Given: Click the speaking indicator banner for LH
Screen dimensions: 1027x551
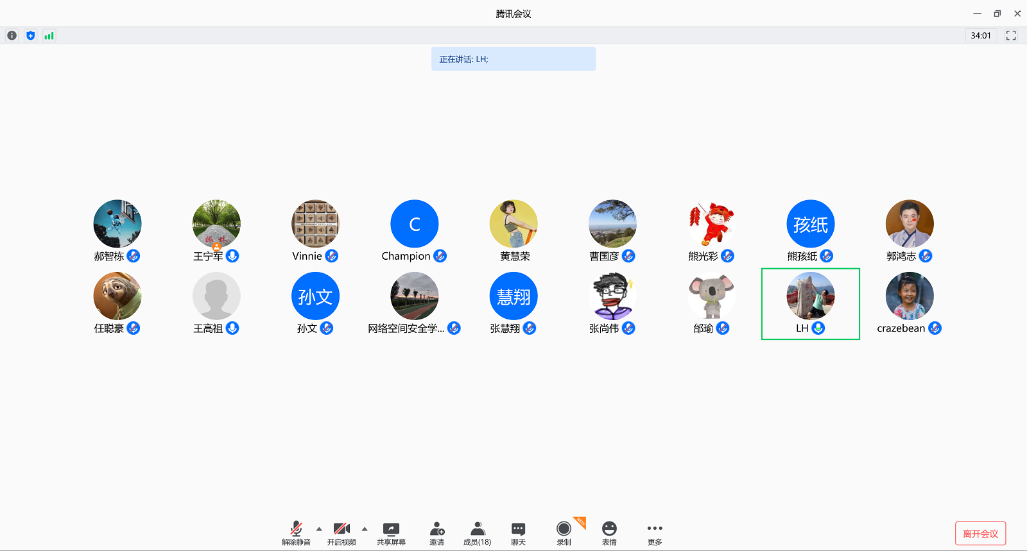Looking at the screenshot, I should (513, 59).
